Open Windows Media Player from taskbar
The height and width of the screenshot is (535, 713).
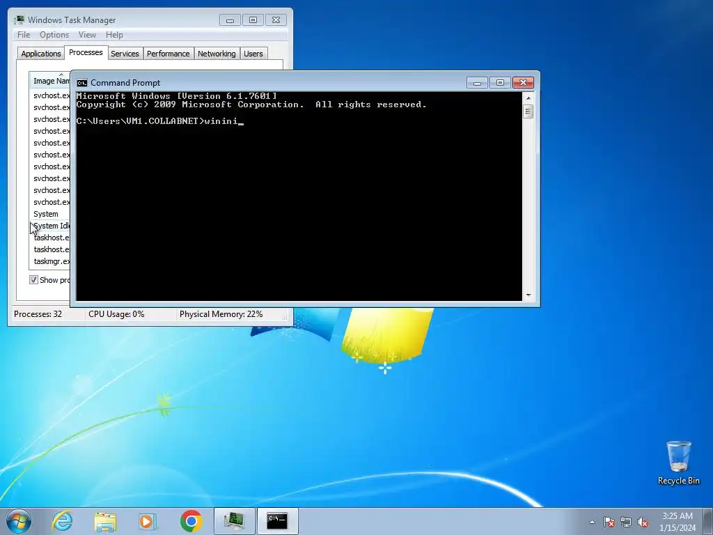click(148, 521)
